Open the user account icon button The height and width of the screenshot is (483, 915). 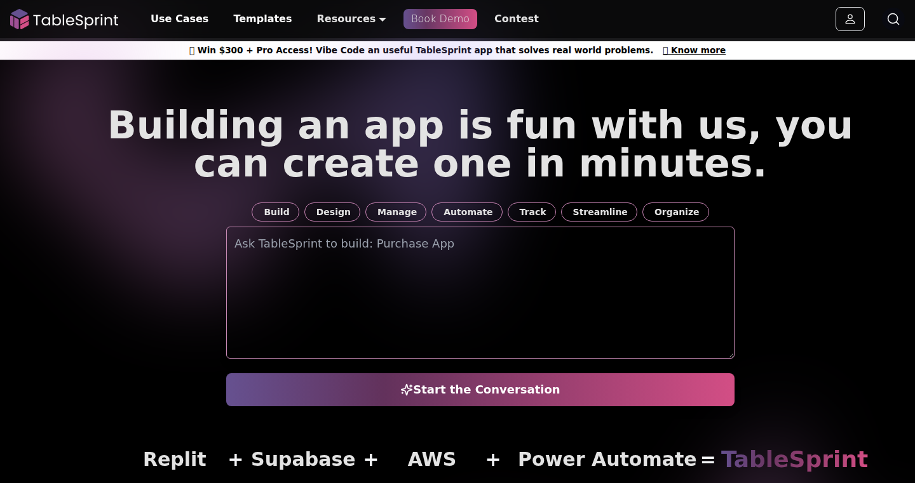tap(850, 19)
